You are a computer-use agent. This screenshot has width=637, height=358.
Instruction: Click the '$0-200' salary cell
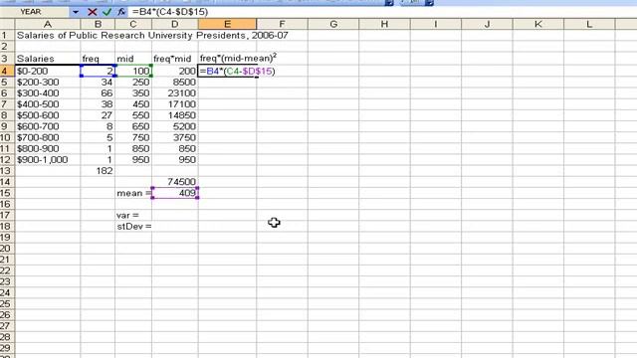tap(48, 71)
